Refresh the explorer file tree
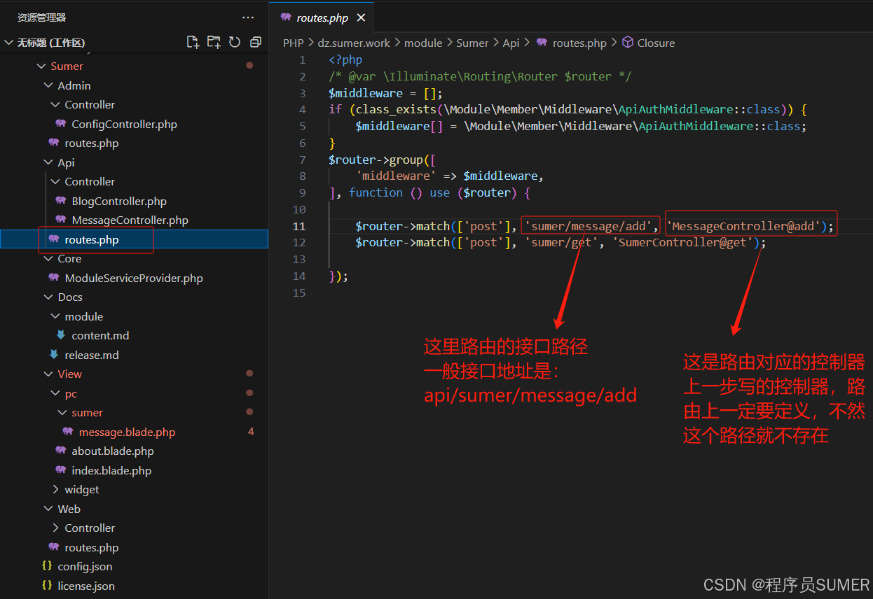This screenshot has width=873, height=599. pyautogui.click(x=235, y=42)
